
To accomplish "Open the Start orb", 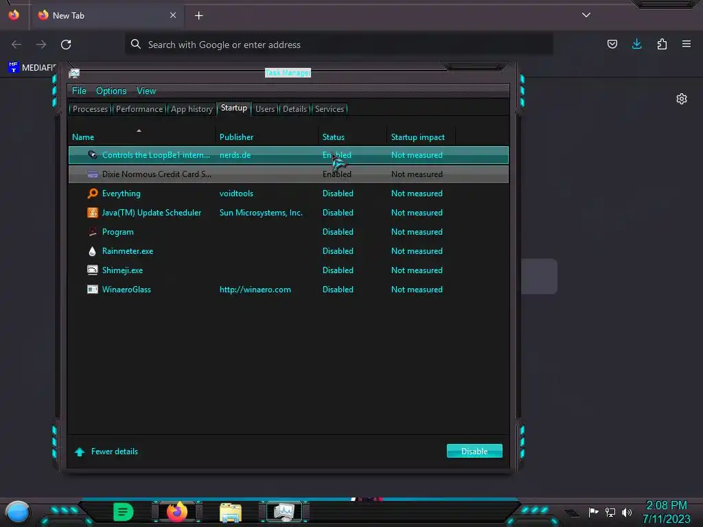I will (x=18, y=512).
